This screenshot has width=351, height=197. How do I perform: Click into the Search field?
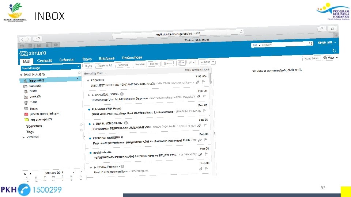coord(285,44)
